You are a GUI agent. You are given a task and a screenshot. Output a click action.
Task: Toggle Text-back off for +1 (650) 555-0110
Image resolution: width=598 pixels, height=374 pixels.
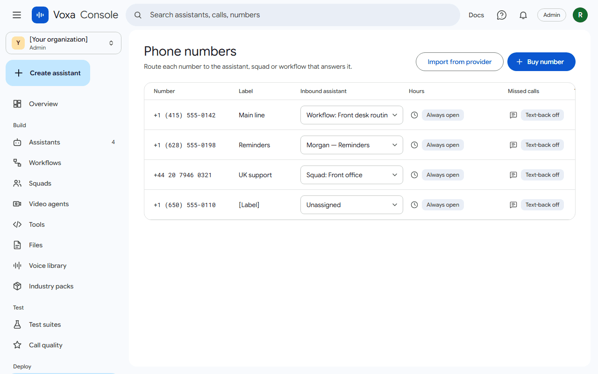(x=542, y=205)
